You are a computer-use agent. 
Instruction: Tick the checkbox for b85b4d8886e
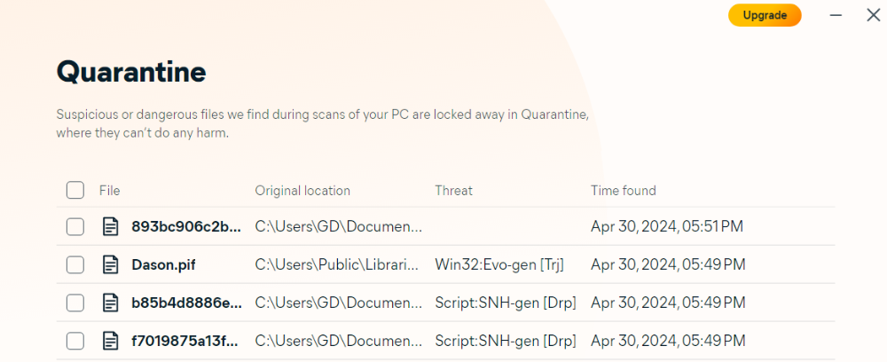coord(75,303)
